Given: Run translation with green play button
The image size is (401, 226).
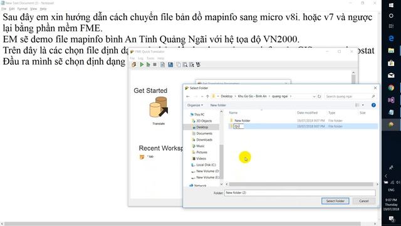Looking at the screenshot, I should click(142, 65).
